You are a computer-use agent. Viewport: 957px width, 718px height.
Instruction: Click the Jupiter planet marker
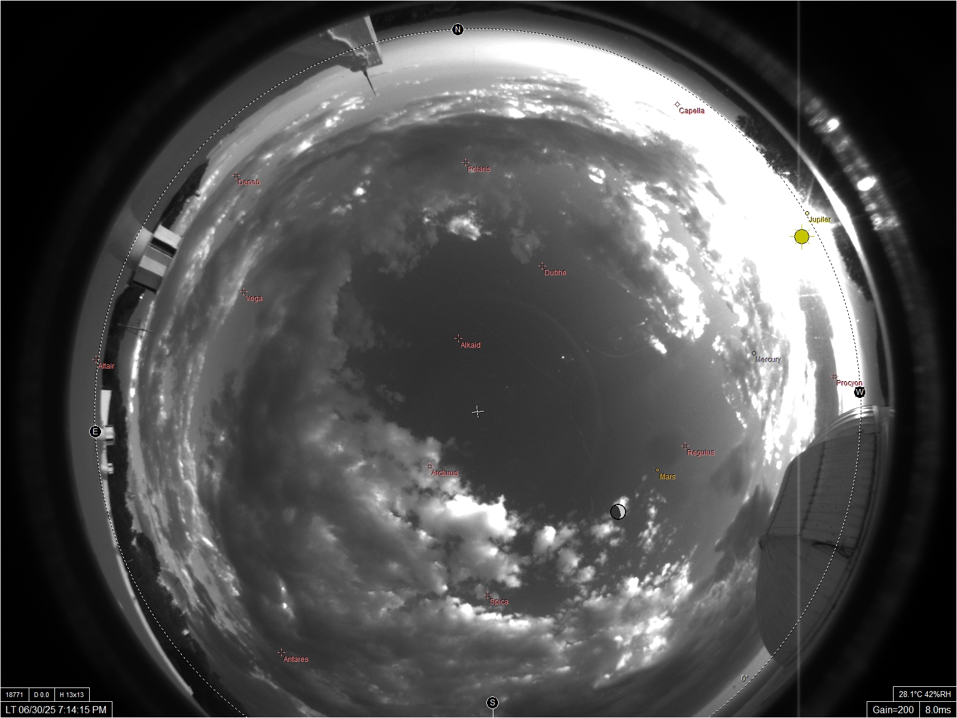[x=807, y=214]
